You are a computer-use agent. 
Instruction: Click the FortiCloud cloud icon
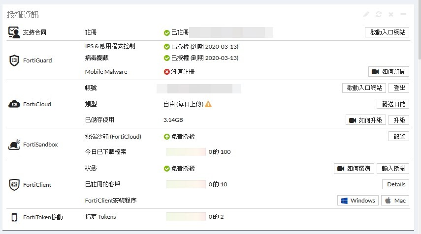[x=14, y=104]
